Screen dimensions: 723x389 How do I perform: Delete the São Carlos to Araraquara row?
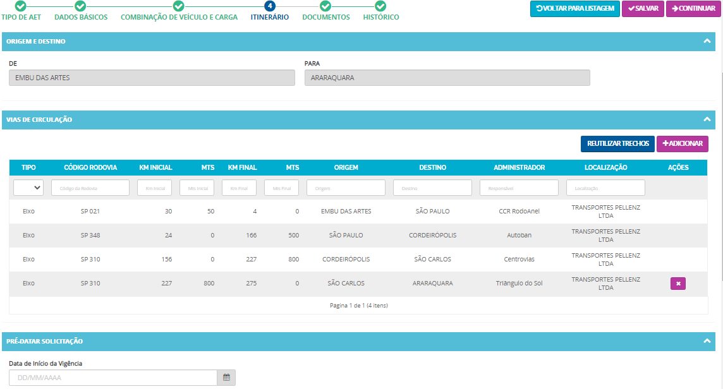pos(677,284)
